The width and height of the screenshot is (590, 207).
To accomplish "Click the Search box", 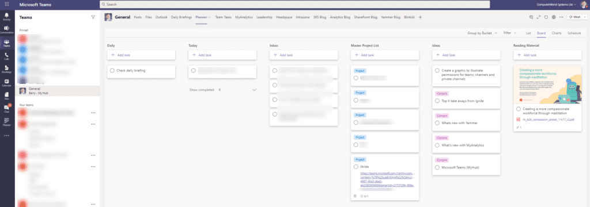I will click(294, 4).
